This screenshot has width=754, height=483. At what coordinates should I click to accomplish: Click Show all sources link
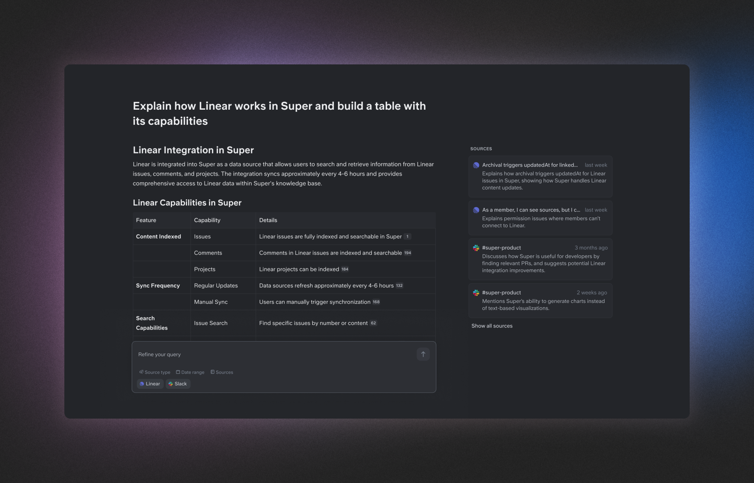492,326
